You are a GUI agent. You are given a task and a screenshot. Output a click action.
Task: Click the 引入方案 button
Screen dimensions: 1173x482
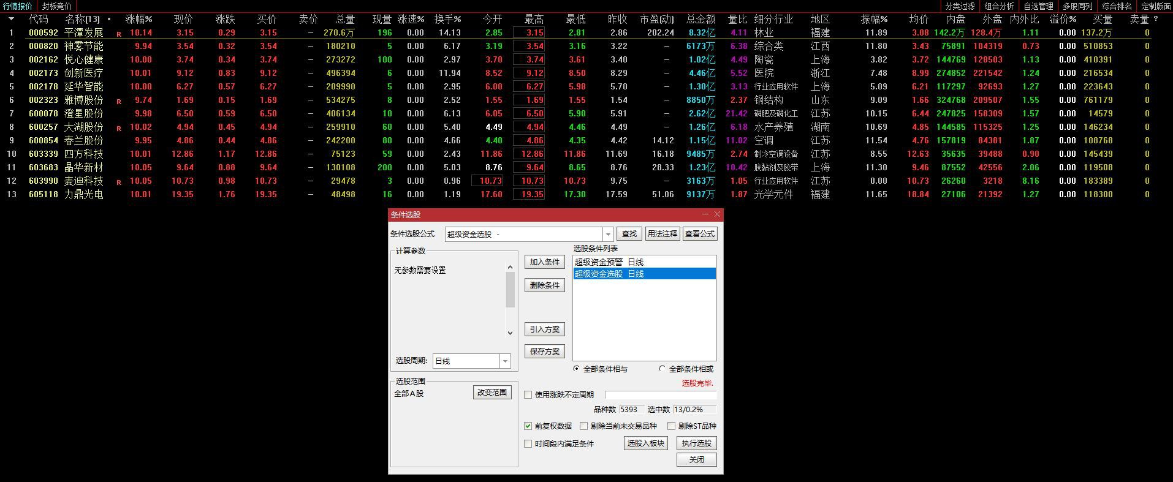[x=545, y=329]
